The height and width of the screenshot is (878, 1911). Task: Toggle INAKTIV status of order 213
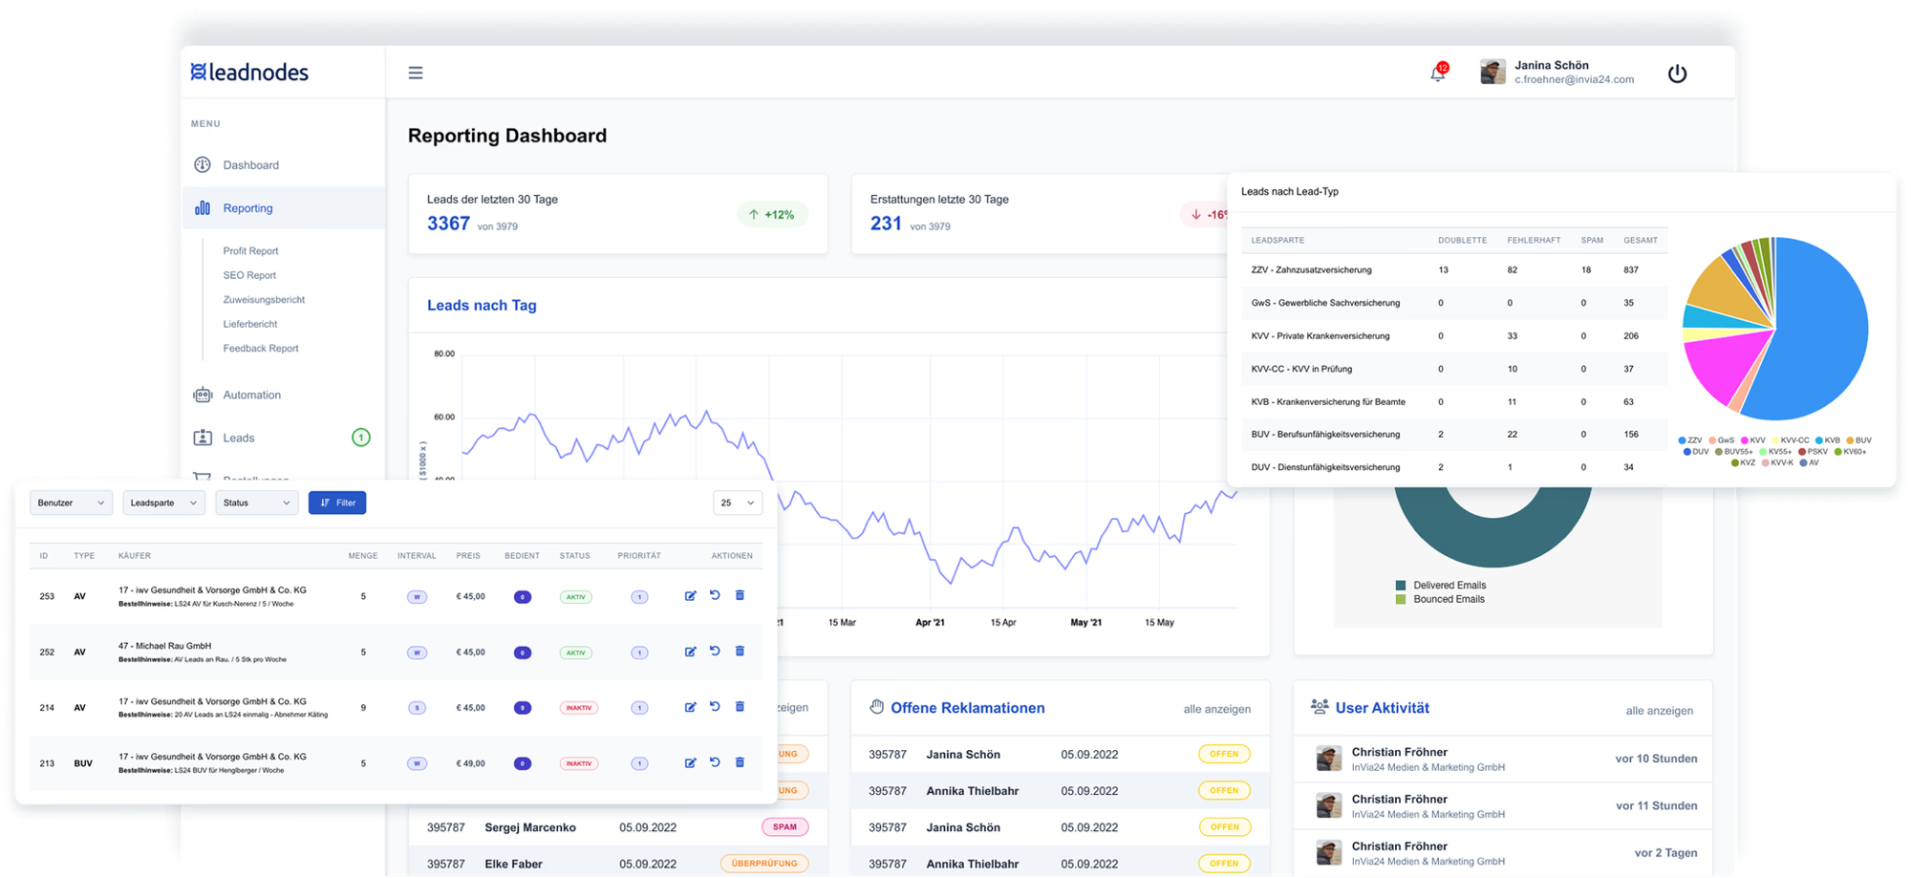tap(578, 763)
